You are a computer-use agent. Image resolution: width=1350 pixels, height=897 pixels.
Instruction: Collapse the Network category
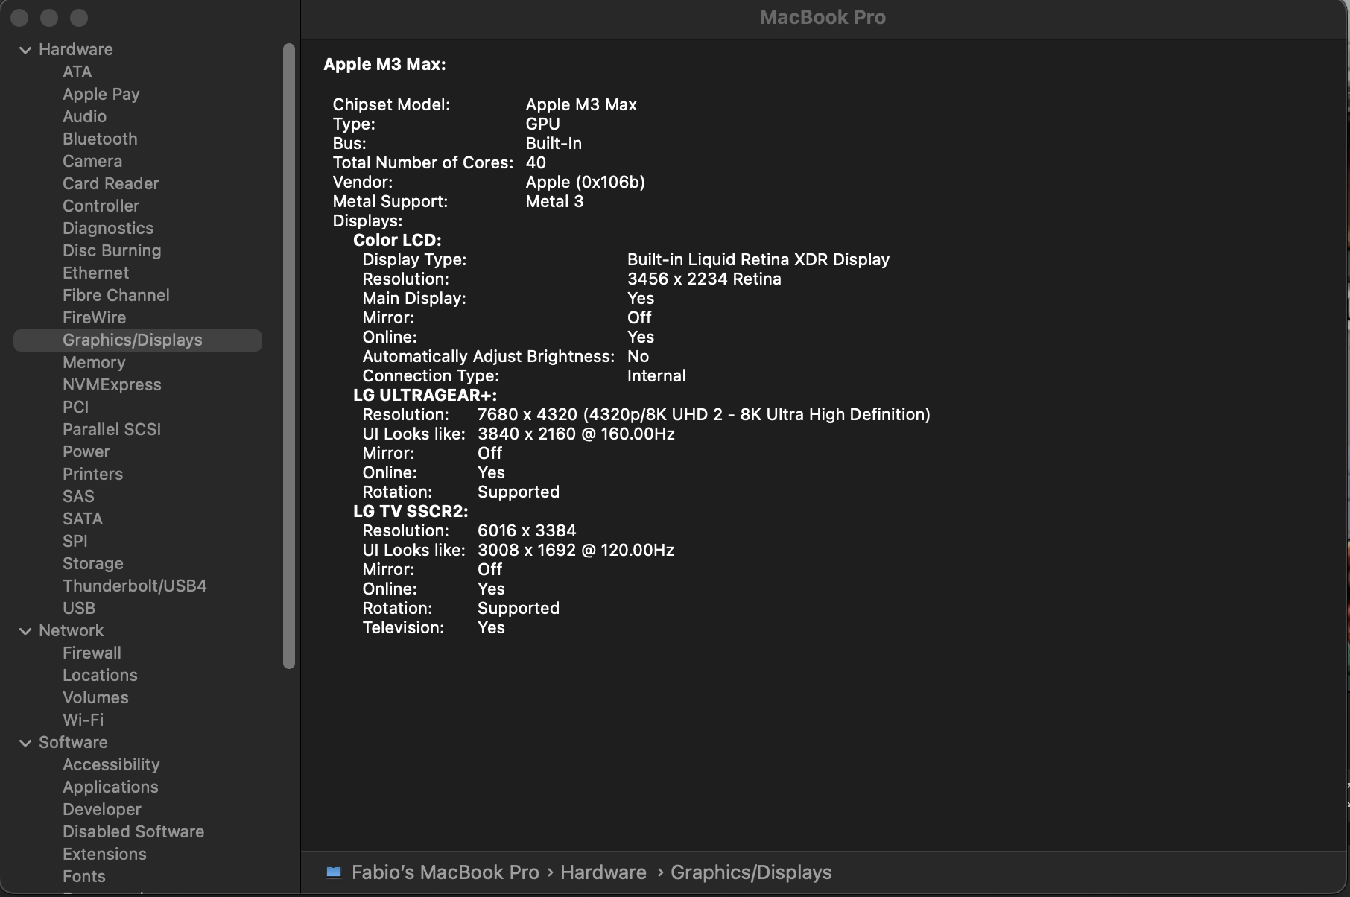(x=25, y=630)
